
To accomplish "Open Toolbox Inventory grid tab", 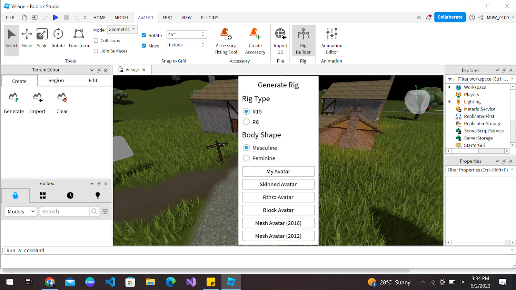I will tap(43, 195).
